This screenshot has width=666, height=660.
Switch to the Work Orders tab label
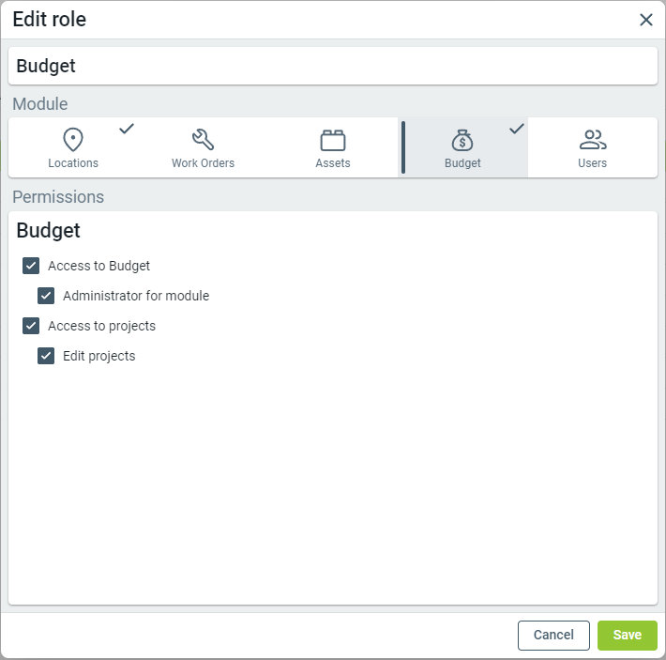tap(203, 163)
